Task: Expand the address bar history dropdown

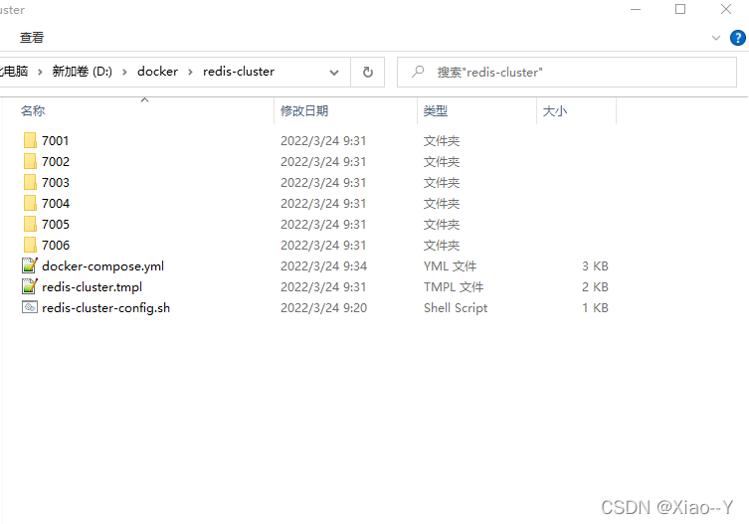Action: coord(334,72)
